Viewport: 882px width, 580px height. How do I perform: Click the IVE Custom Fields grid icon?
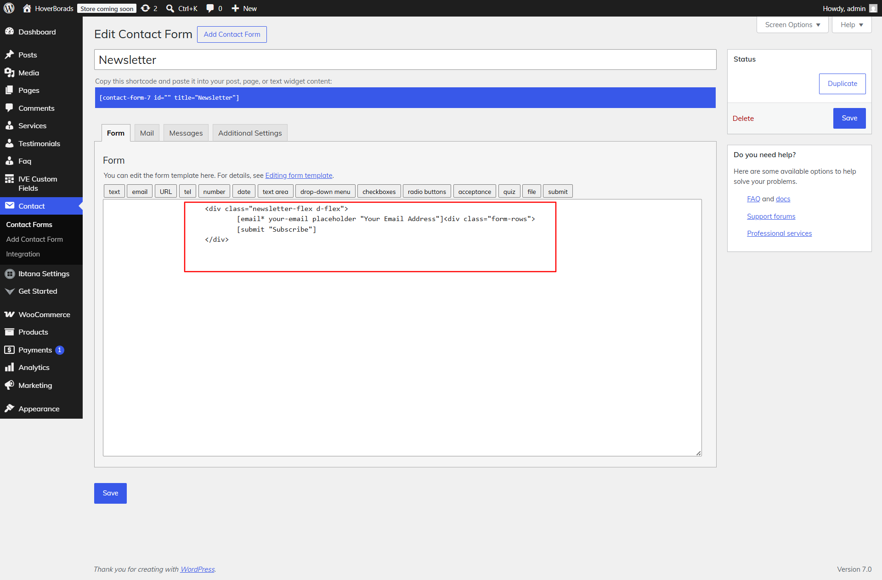point(9,179)
